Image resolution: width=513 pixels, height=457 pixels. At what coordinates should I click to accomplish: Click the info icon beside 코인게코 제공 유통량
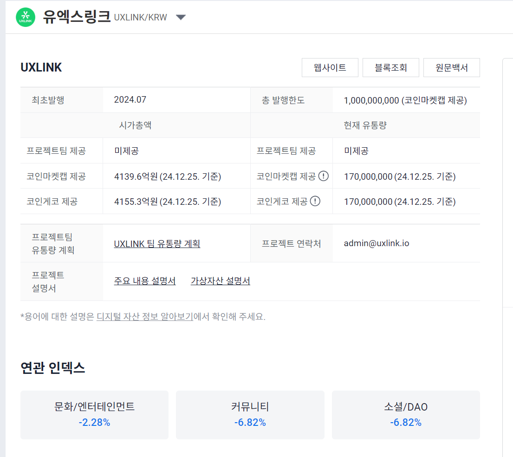[x=315, y=201]
